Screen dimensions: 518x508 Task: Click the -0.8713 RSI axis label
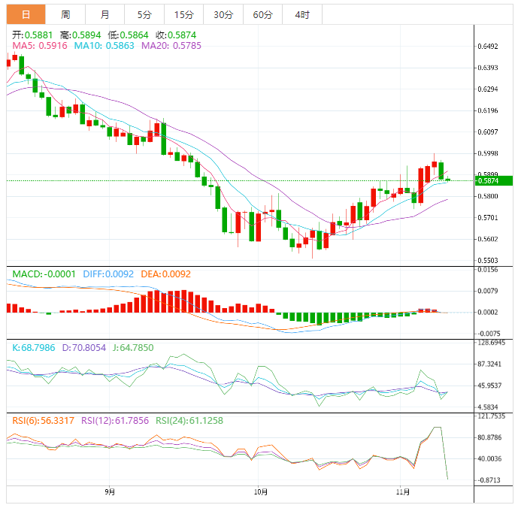[489, 480]
